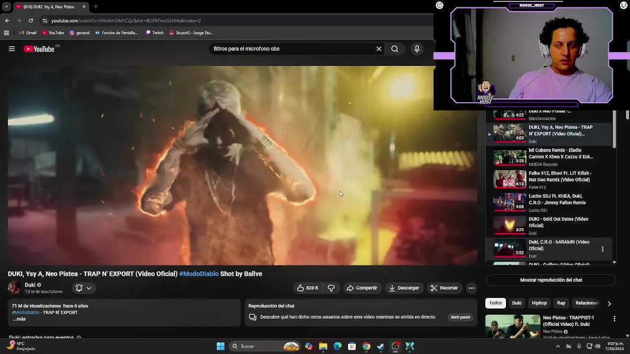Play Lucho SSJ Jimmy Fallon Remix item
This screenshot has height=354, width=630.
tap(549, 203)
